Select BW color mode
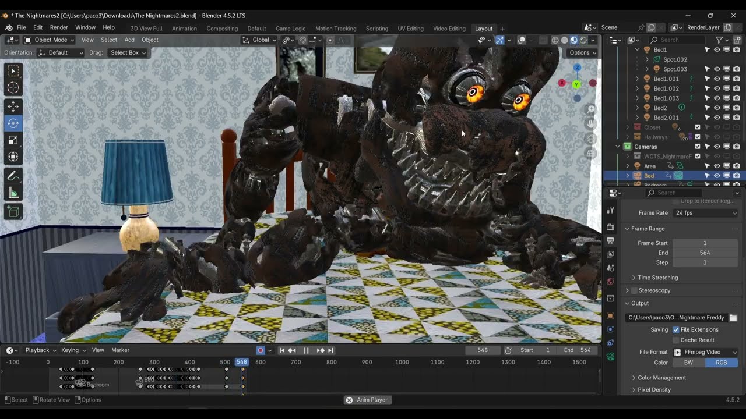Screen dimensions: 746x419 [689, 363]
